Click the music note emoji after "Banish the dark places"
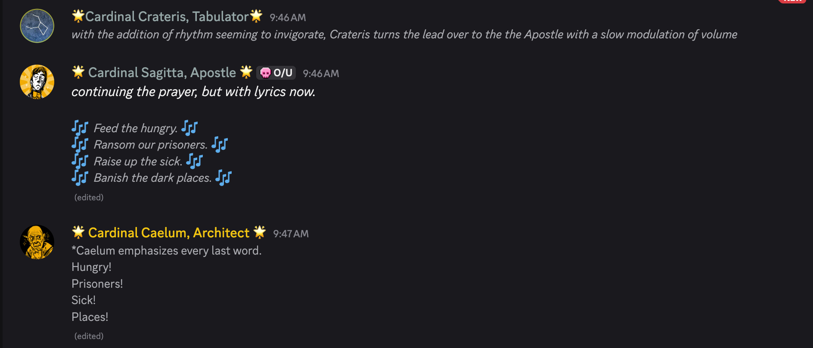813x348 pixels. pyautogui.click(x=223, y=177)
